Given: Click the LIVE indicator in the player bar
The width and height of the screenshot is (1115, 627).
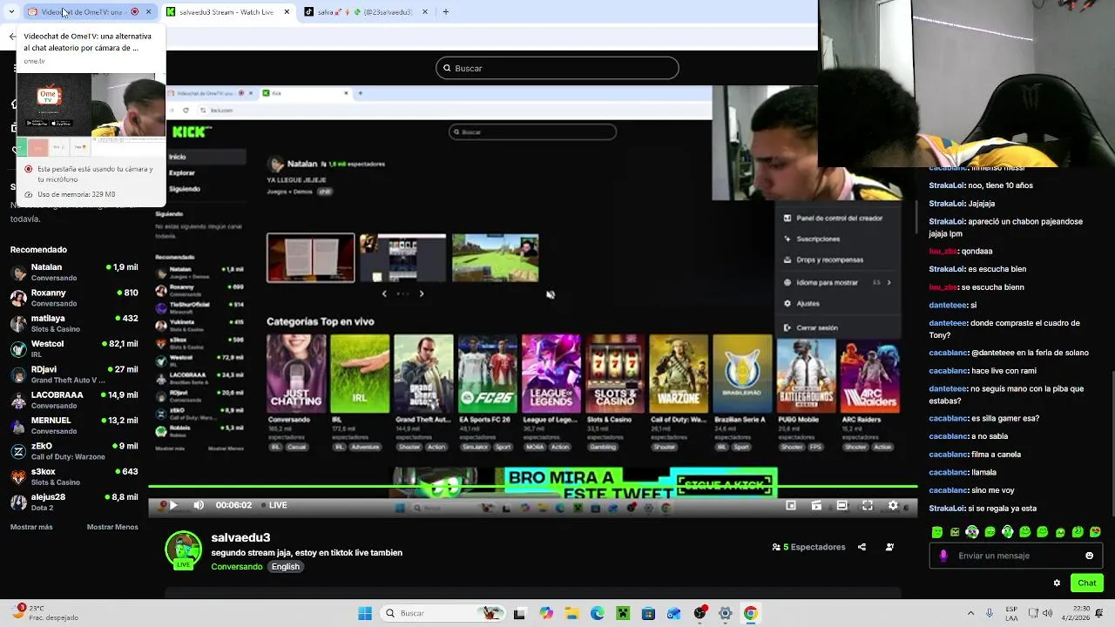Looking at the screenshot, I should pyautogui.click(x=273, y=505).
